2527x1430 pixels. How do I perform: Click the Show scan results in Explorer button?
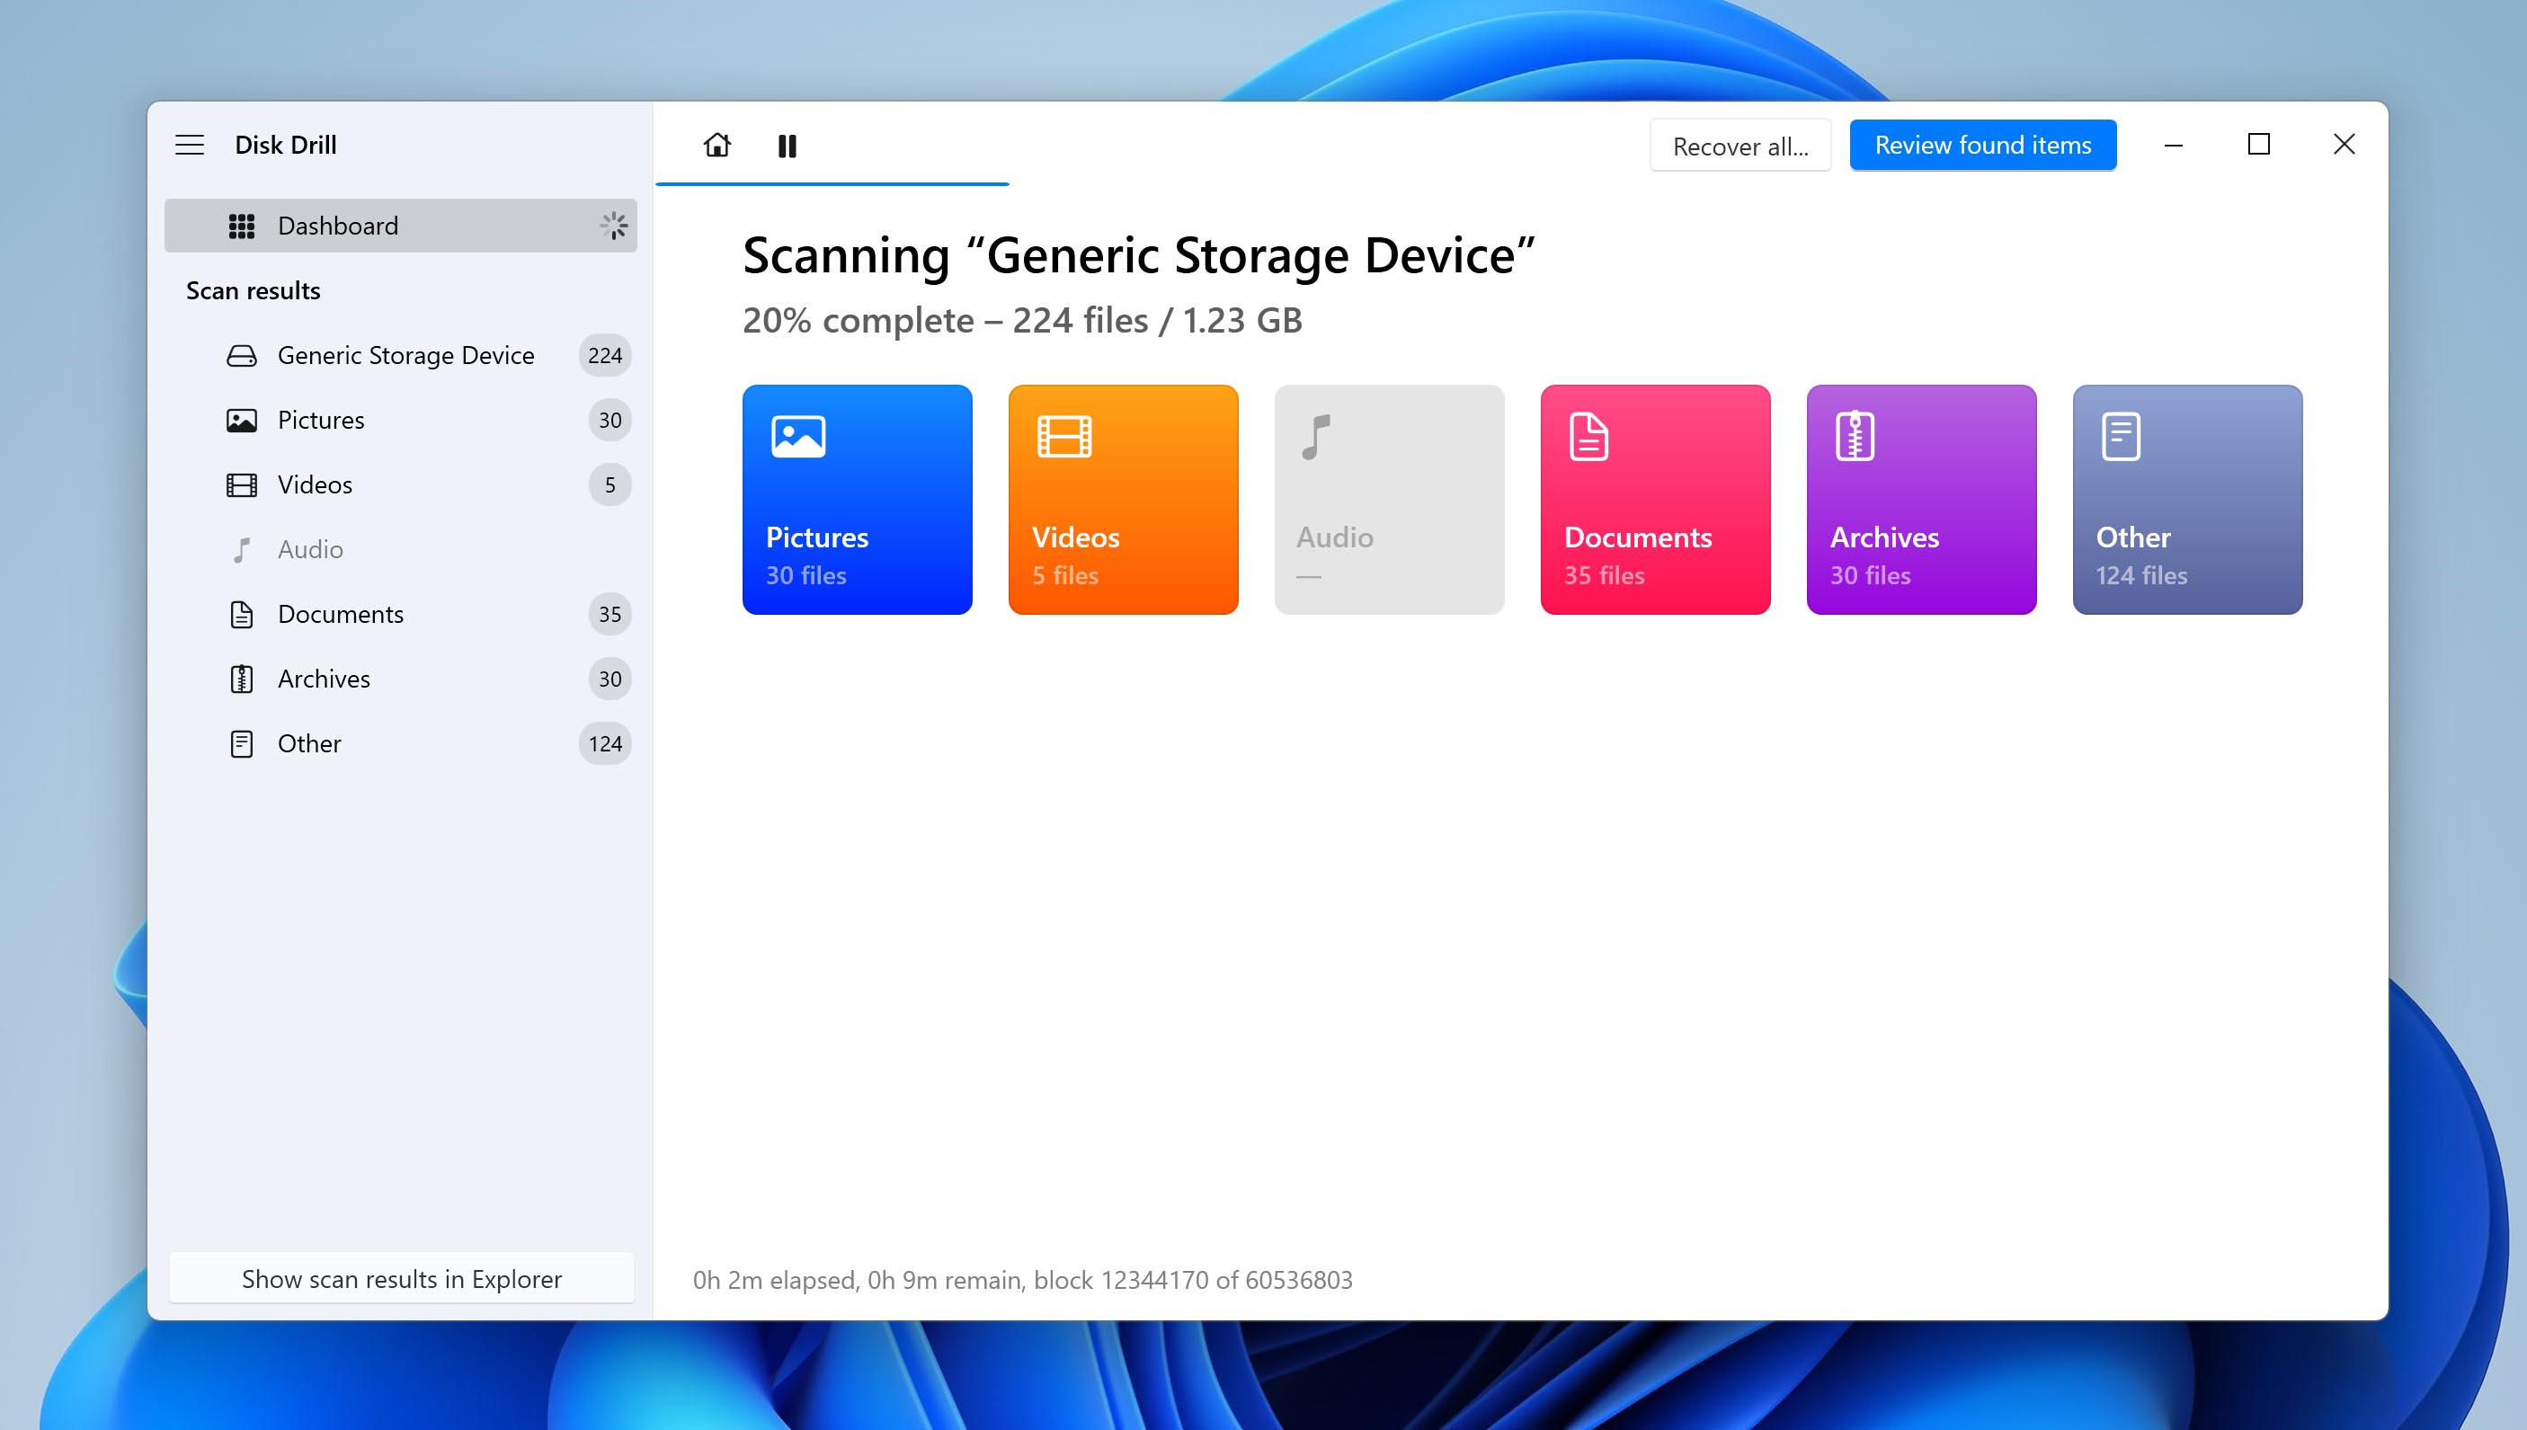point(401,1279)
